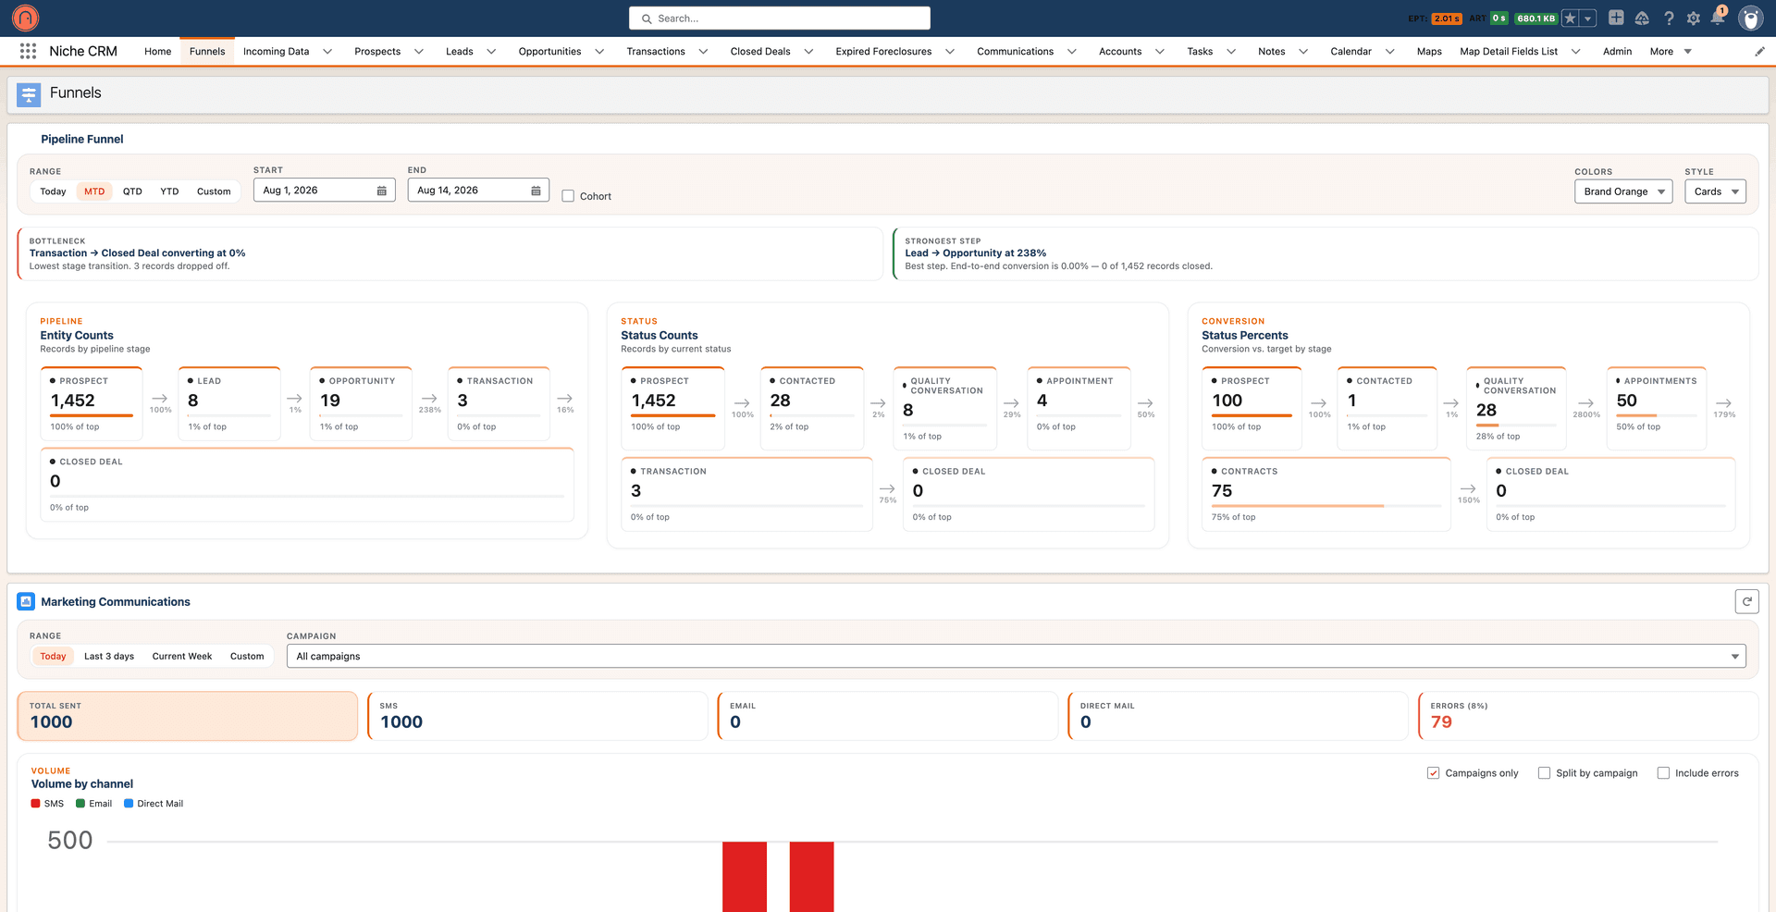Open calendar picker for Start date
This screenshot has height=912, width=1776.
[x=381, y=191]
